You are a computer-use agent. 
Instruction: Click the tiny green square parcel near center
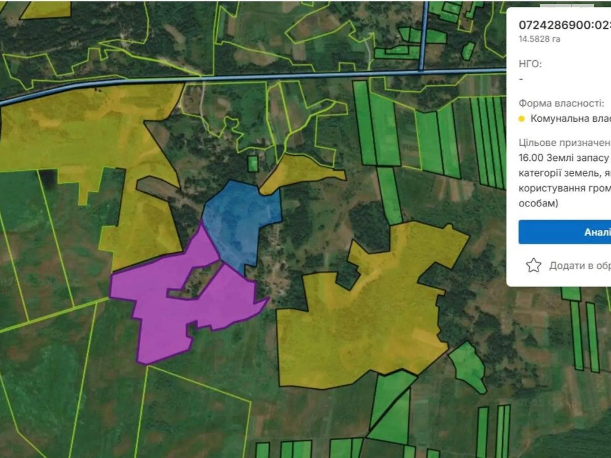coord(253,164)
